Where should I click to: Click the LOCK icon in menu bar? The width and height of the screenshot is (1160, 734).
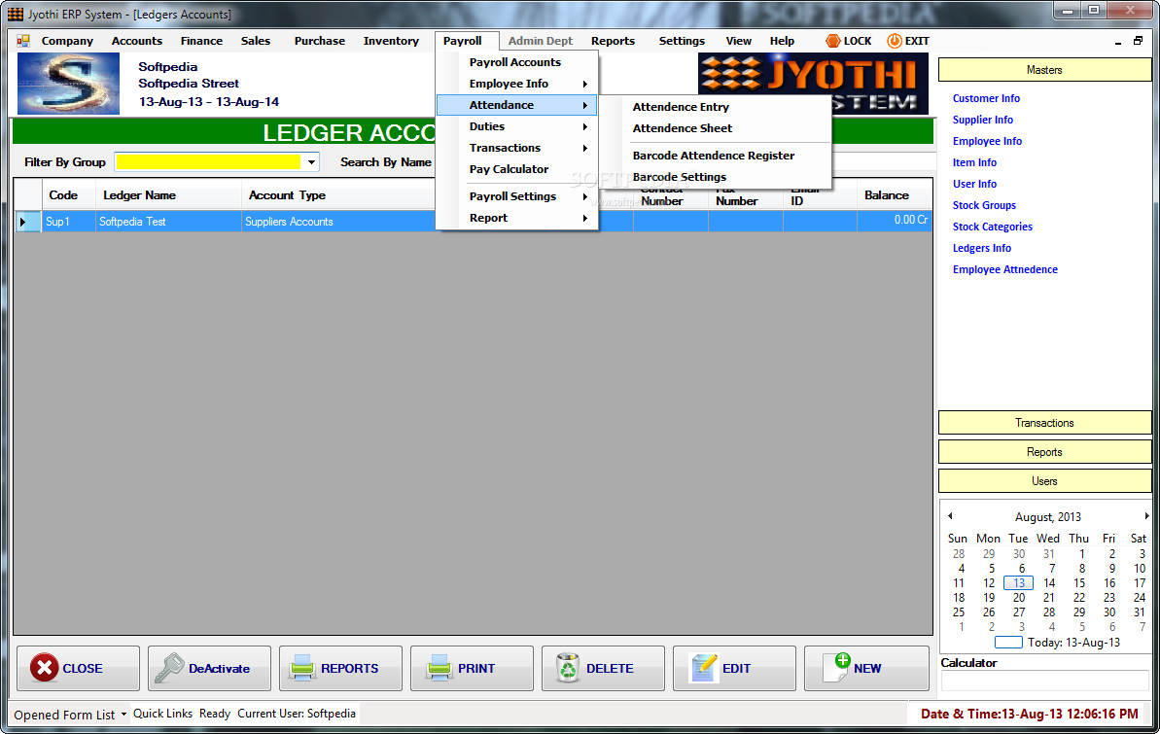832,41
